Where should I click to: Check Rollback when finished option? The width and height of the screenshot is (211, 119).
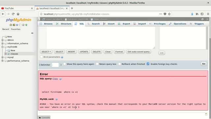(x=119, y=64)
